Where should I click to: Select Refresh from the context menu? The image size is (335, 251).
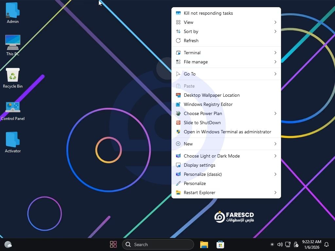pos(191,41)
